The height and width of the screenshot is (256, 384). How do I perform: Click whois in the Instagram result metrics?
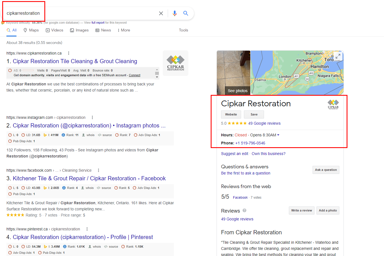[88, 135]
